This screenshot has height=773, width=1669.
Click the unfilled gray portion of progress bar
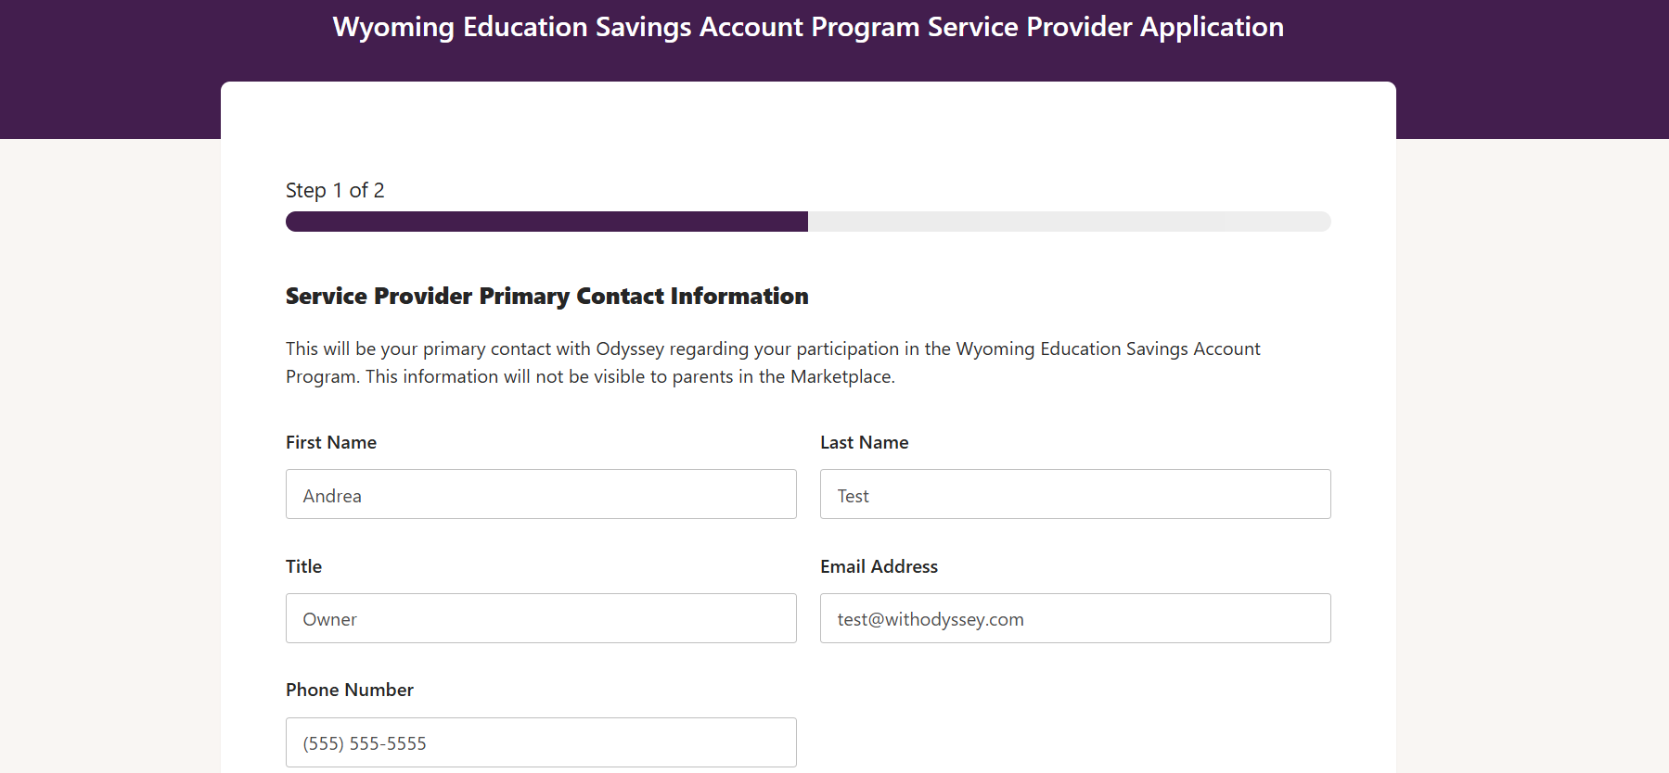[x=1070, y=222]
